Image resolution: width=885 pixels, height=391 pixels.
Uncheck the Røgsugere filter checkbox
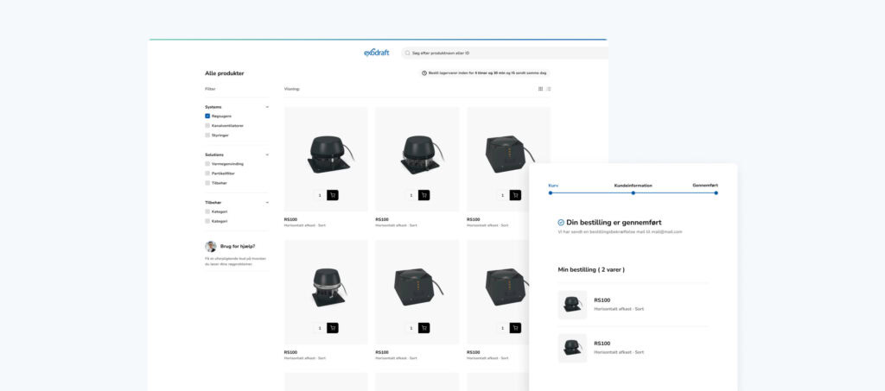click(x=207, y=116)
